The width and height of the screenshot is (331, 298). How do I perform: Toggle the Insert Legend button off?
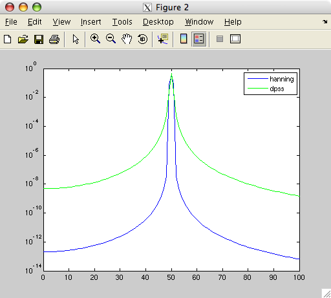[199, 39]
